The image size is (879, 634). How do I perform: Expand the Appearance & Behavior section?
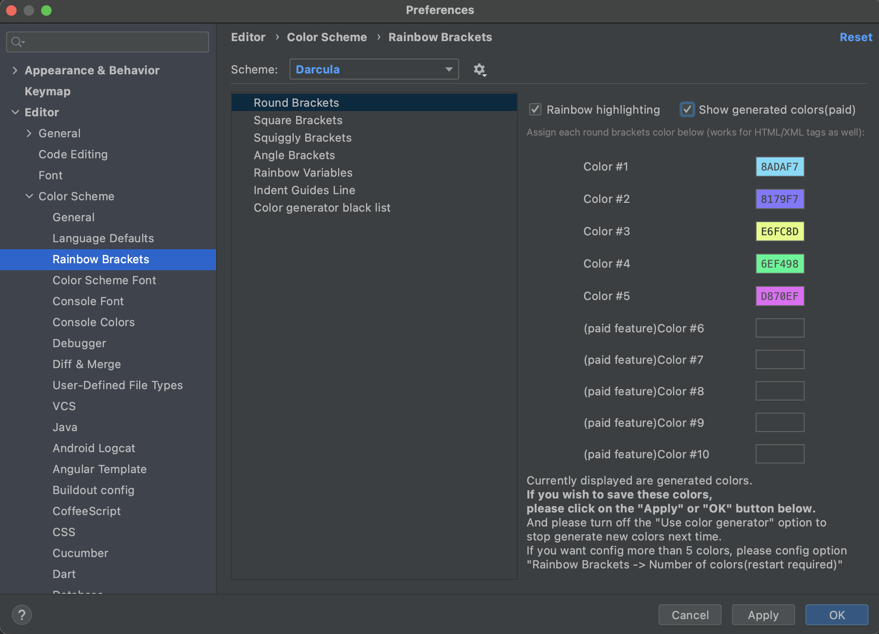tap(15, 70)
